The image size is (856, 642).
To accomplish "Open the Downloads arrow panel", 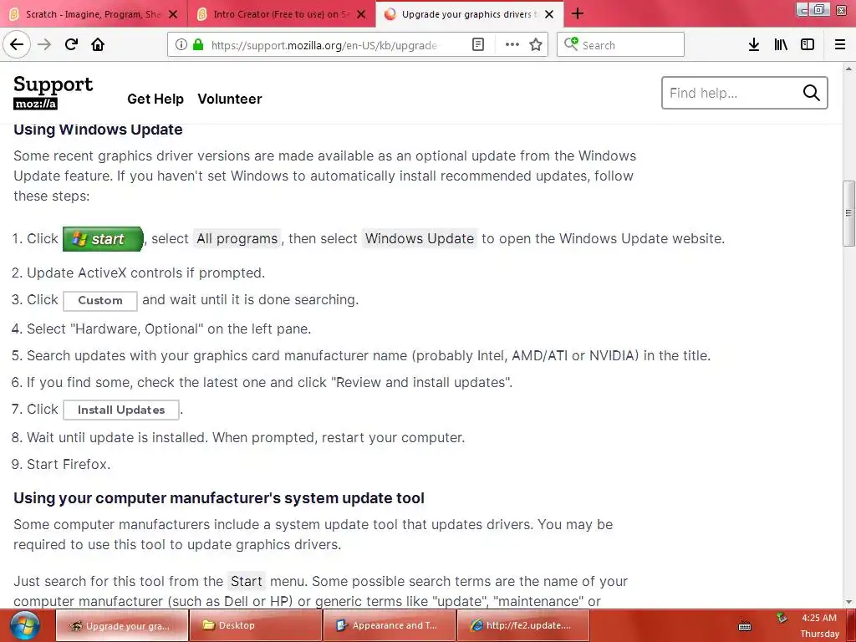I will [x=754, y=45].
